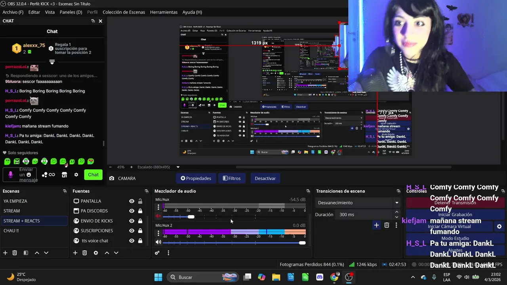Image resolution: width=507 pixels, height=285 pixels.
Task: Open the Escalado preview scaling dropdown
Action: point(158,167)
